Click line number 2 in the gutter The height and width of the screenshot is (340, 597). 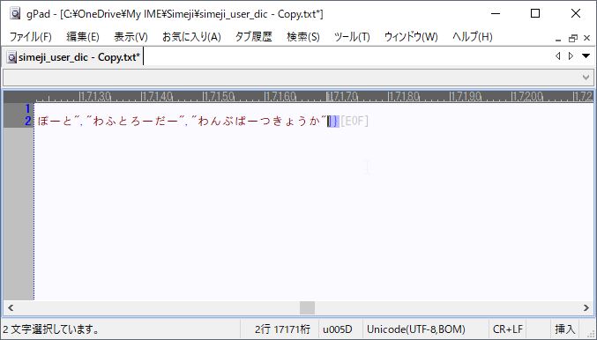27,121
